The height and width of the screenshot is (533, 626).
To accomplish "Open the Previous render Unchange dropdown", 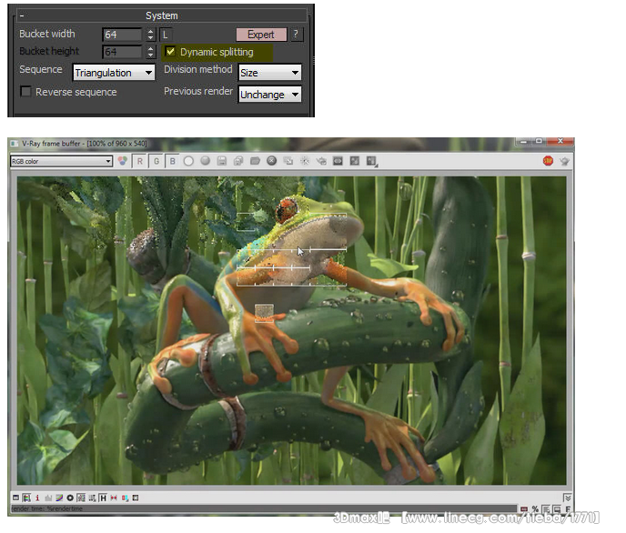I will point(270,95).
